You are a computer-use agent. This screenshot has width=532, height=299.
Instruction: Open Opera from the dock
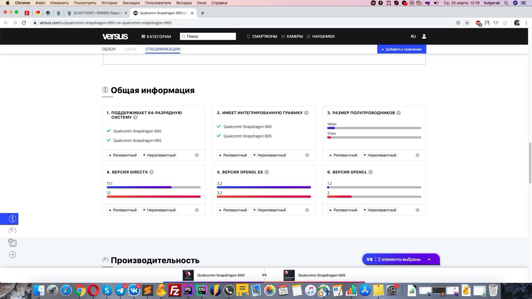tap(94, 290)
